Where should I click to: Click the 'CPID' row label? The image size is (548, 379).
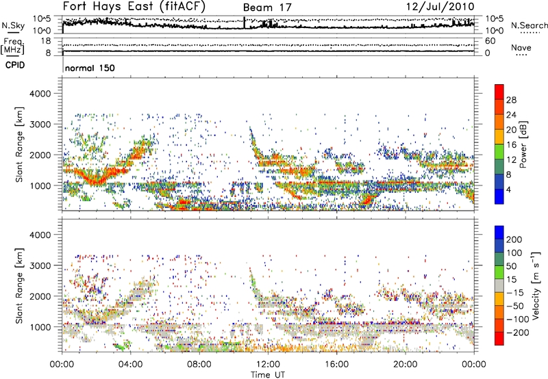[15, 65]
